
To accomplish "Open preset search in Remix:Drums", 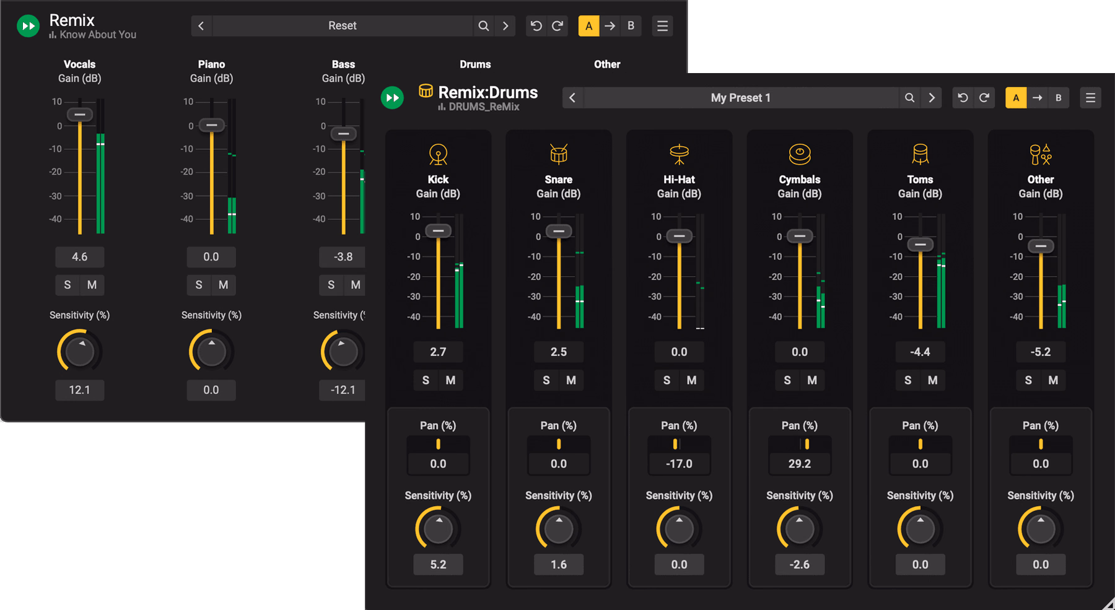I will (x=909, y=98).
